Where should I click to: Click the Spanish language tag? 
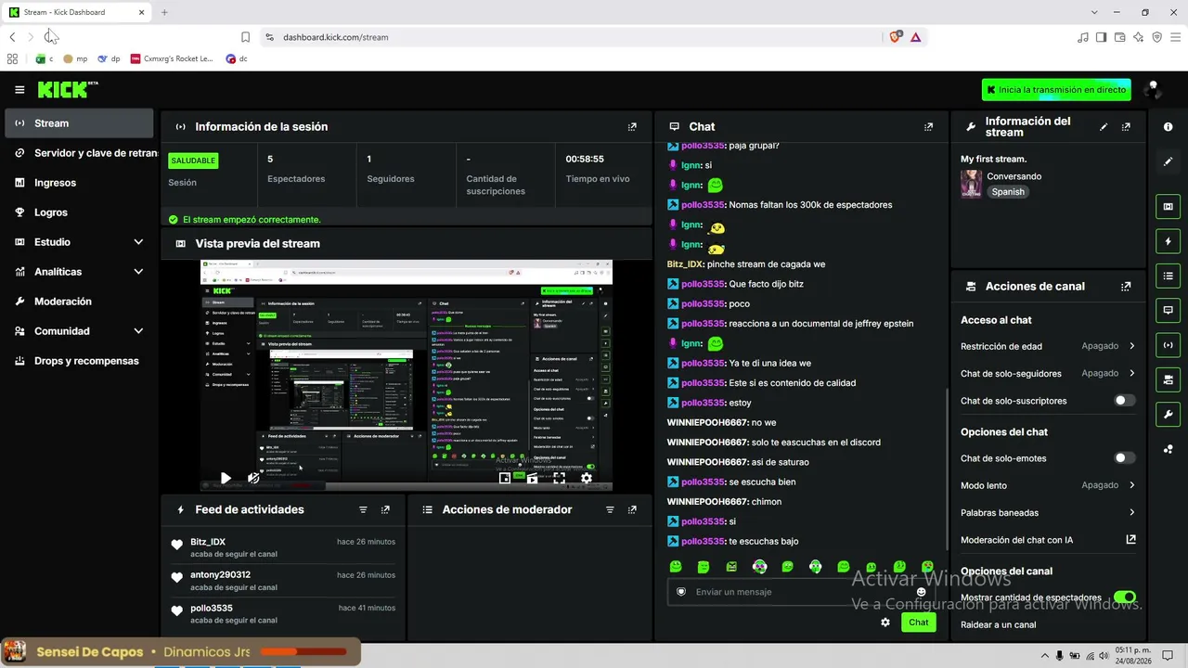1008,192
